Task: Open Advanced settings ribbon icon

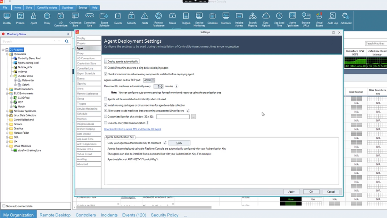Action: pos(346,19)
